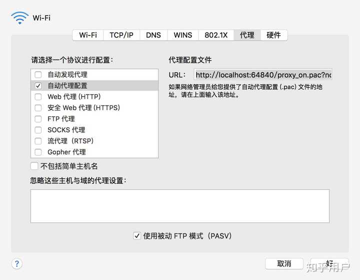Switch to the 硬件 tab
The width and height of the screenshot is (360, 280).
pyautogui.click(x=273, y=35)
